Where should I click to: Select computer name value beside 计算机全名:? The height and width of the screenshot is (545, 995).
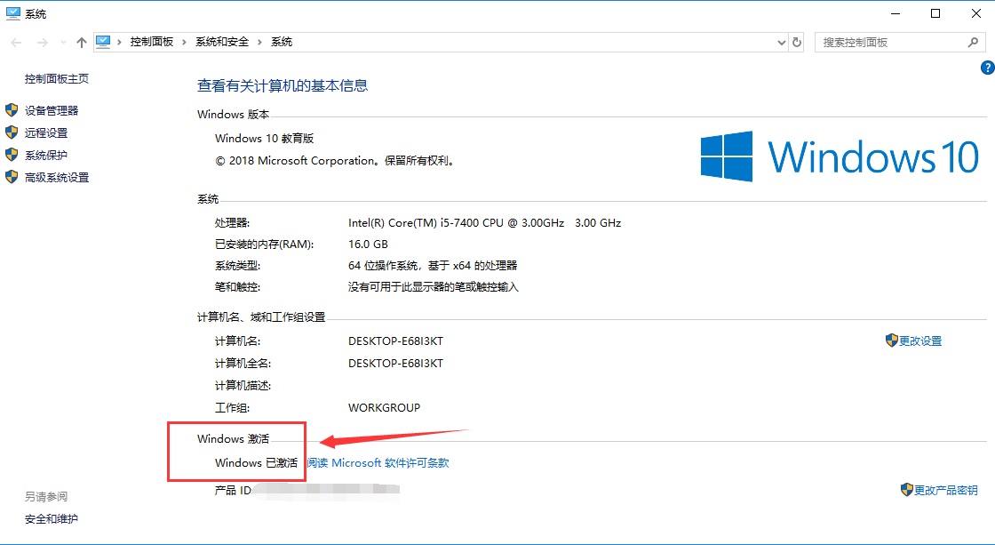click(395, 364)
